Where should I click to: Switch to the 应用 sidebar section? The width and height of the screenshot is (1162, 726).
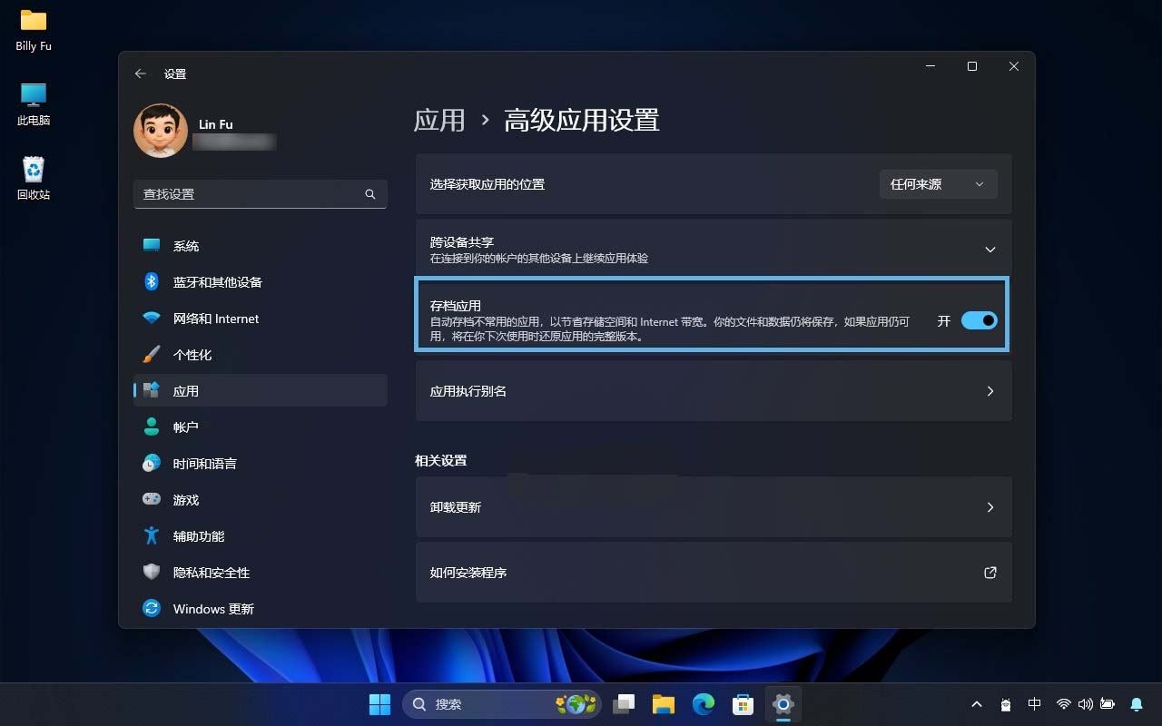185,390
